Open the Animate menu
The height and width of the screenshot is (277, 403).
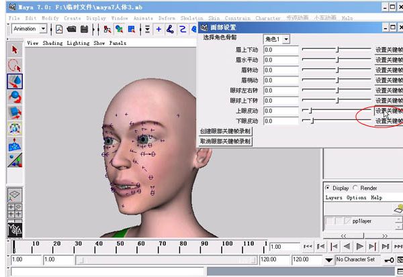(x=143, y=18)
